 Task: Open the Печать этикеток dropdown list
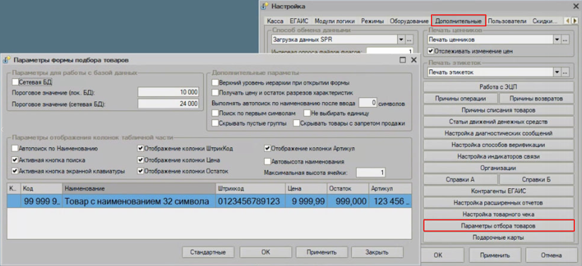(x=557, y=72)
